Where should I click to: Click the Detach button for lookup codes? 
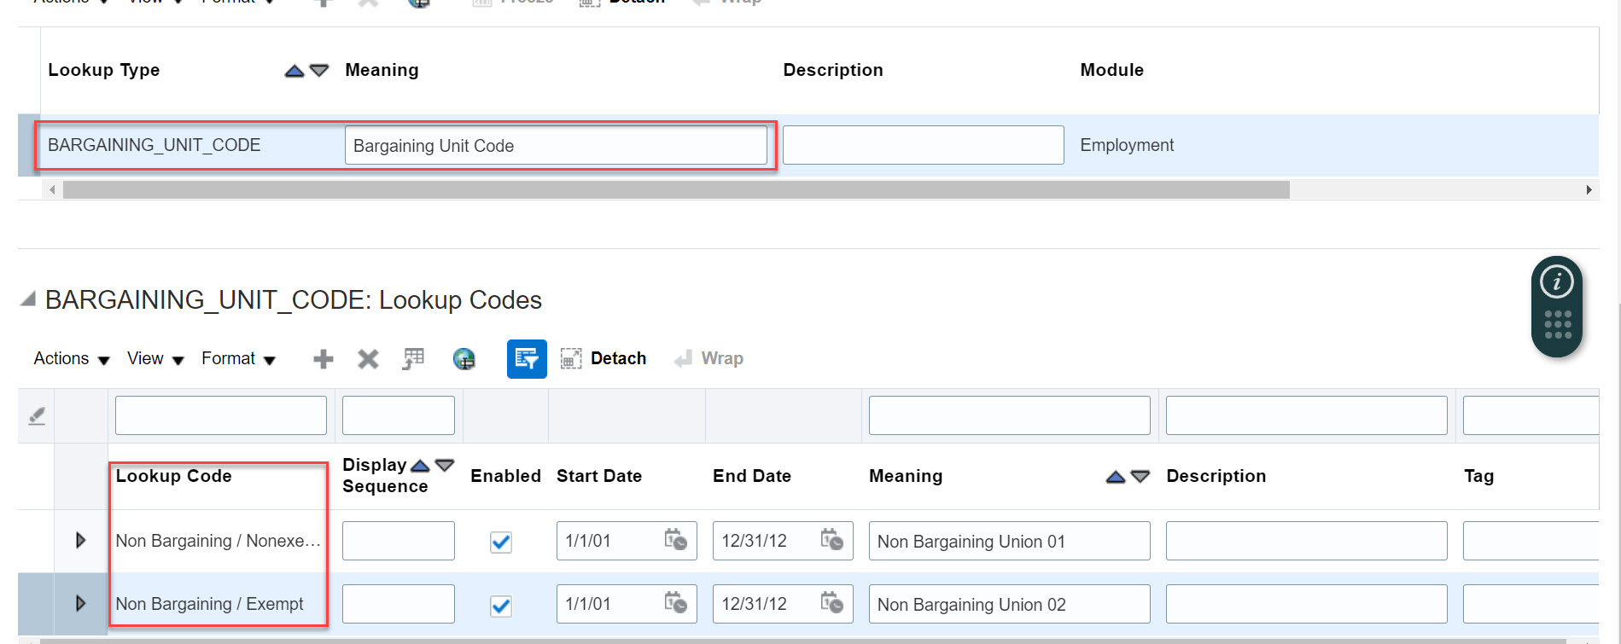pyautogui.click(x=604, y=359)
